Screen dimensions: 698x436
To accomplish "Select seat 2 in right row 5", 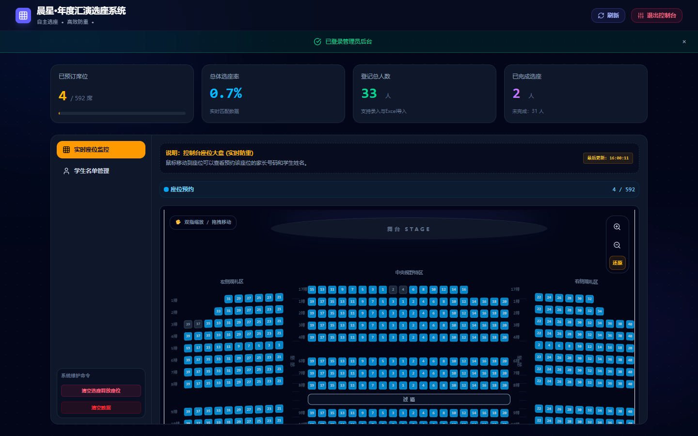I will pyautogui.click(x=539, y=345).
